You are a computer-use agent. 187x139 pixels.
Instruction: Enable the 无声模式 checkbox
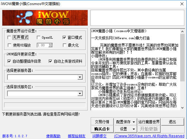tap(9, 37)
